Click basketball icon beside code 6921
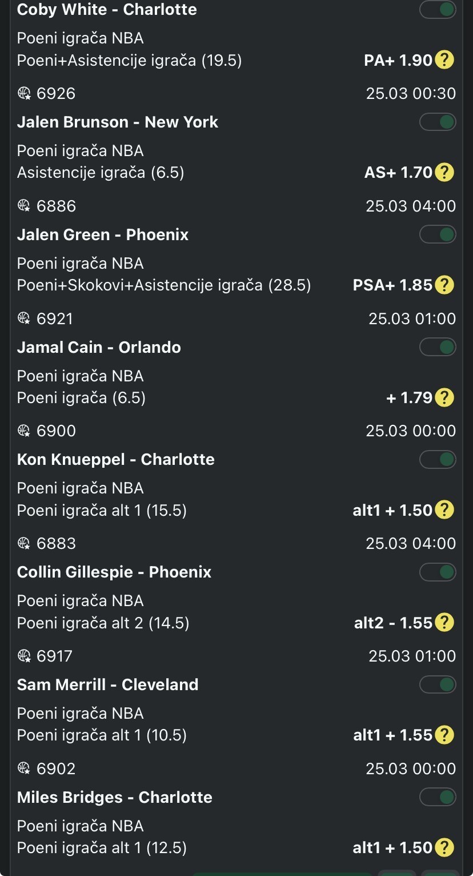 [23, 318]
